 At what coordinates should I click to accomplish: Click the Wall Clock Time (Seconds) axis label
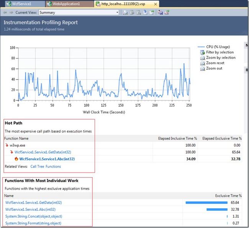point(104,112)
